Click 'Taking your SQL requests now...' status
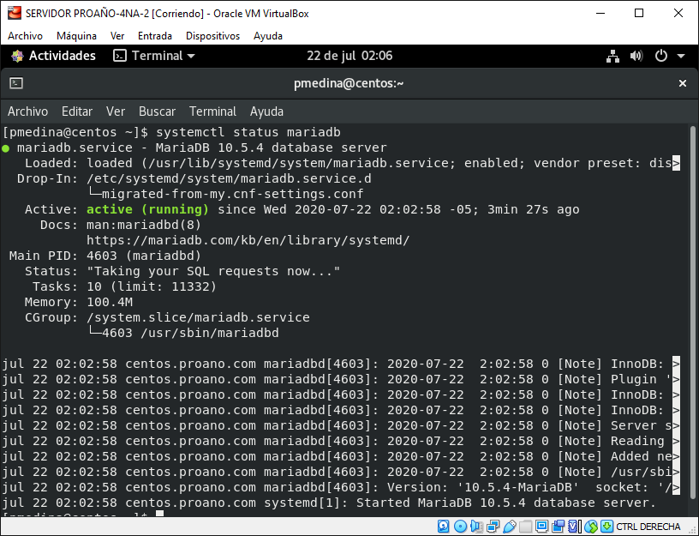This screenshot has height=536, width=699. (213, 271)
